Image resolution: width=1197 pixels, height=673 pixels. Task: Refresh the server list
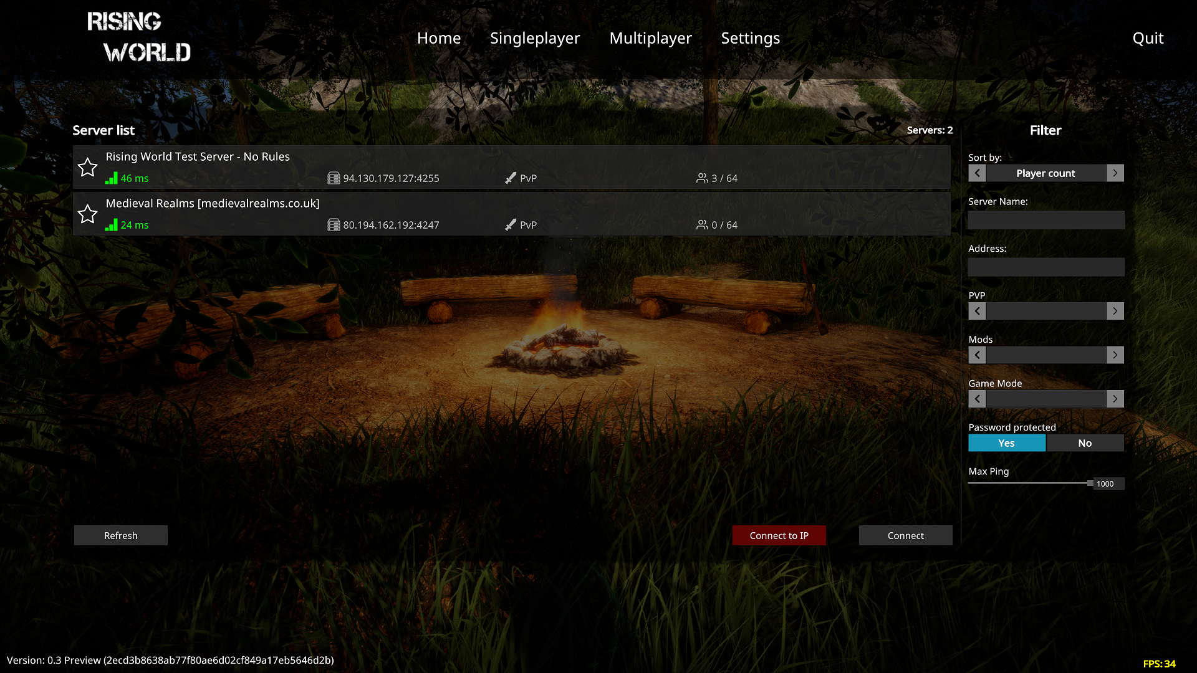coord(121,535)
